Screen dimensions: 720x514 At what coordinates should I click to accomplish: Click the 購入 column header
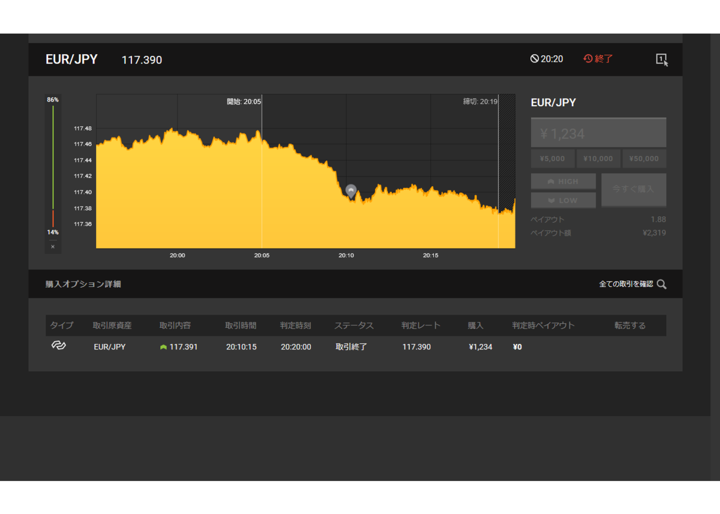476,325
